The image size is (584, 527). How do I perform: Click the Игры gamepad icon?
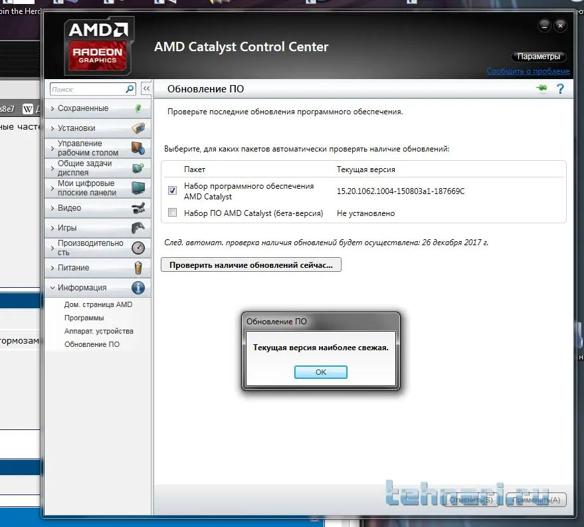(x=138, y=227)
